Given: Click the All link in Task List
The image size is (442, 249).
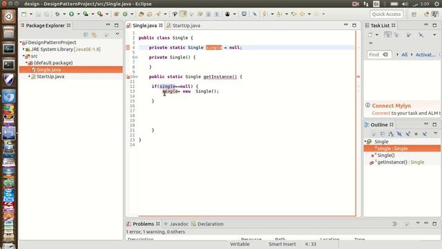Looking at the screenshot, I should point(404,55).
